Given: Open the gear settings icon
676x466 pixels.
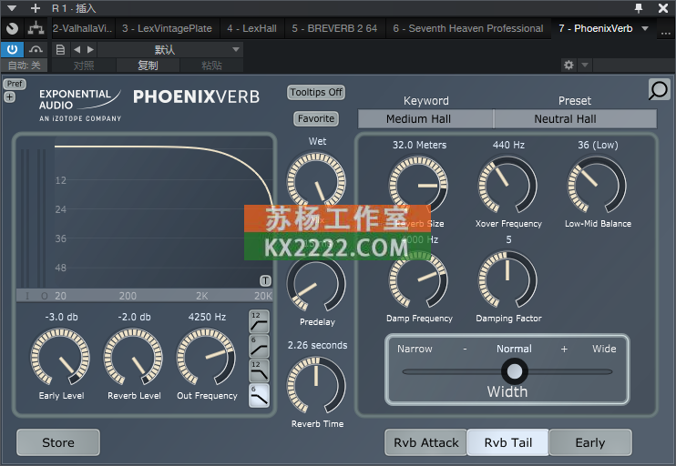Looking at the screenshot, I should click(x=568, y=65).
